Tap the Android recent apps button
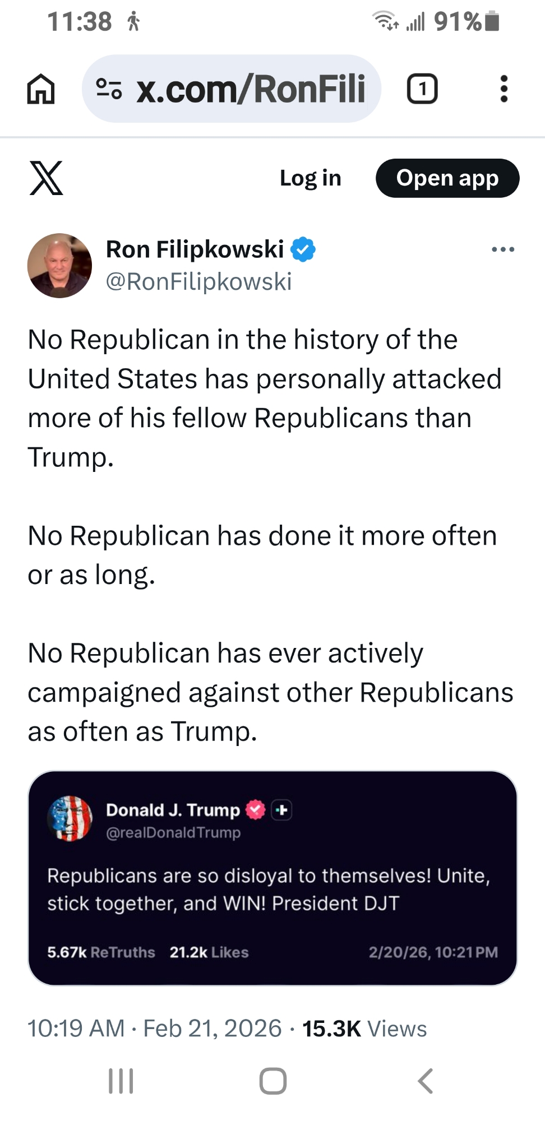545x1121 pixels. [121, 1081]
